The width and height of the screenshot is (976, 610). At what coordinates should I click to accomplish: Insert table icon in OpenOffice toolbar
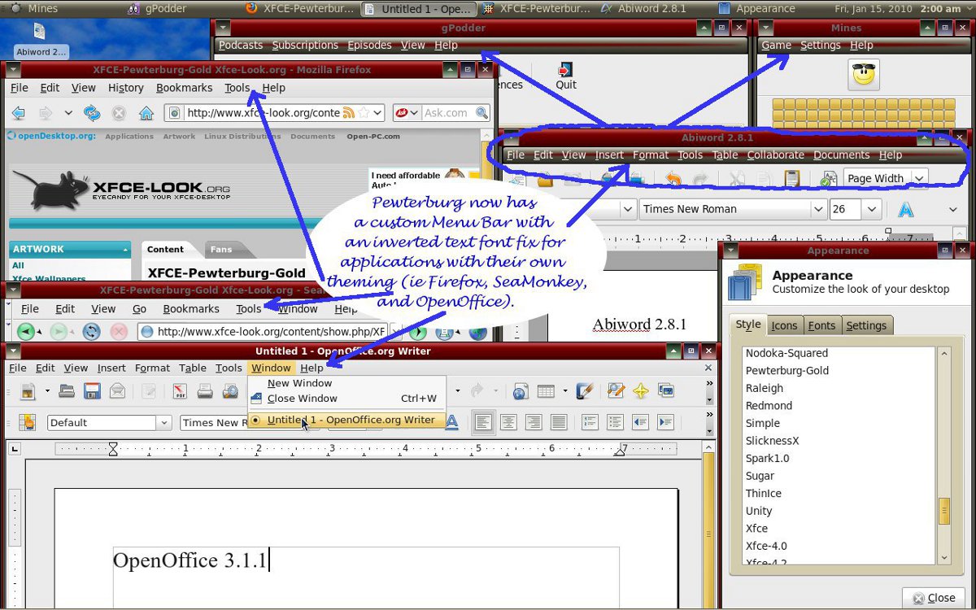tap(546, 391)
